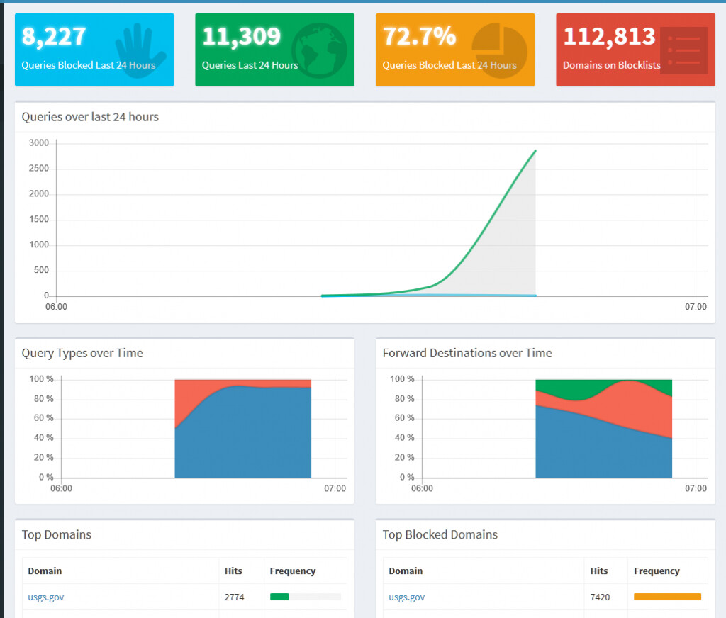
Task: Click the peak of the green queries line
Action: tap(535, 151)
